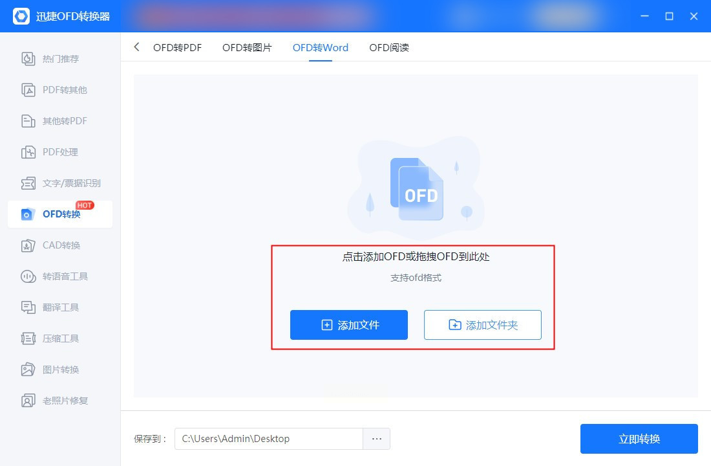Switch to the OFD转PDF tab
This screenshot has width=711, height=466.
(177, 48)
